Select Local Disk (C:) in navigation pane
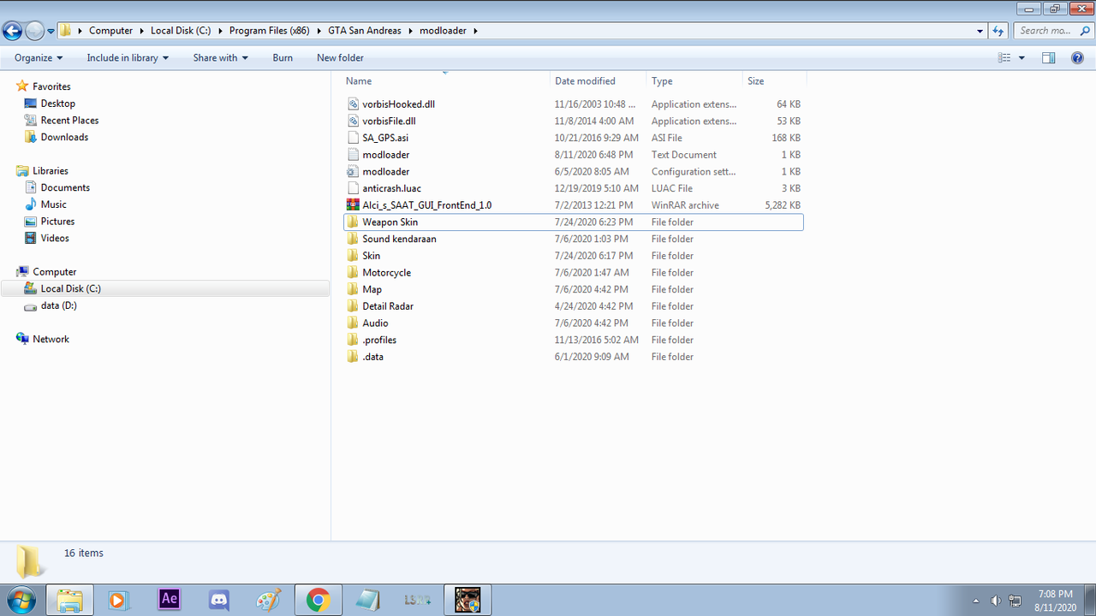1096x616 pixels. coord(71,289)
